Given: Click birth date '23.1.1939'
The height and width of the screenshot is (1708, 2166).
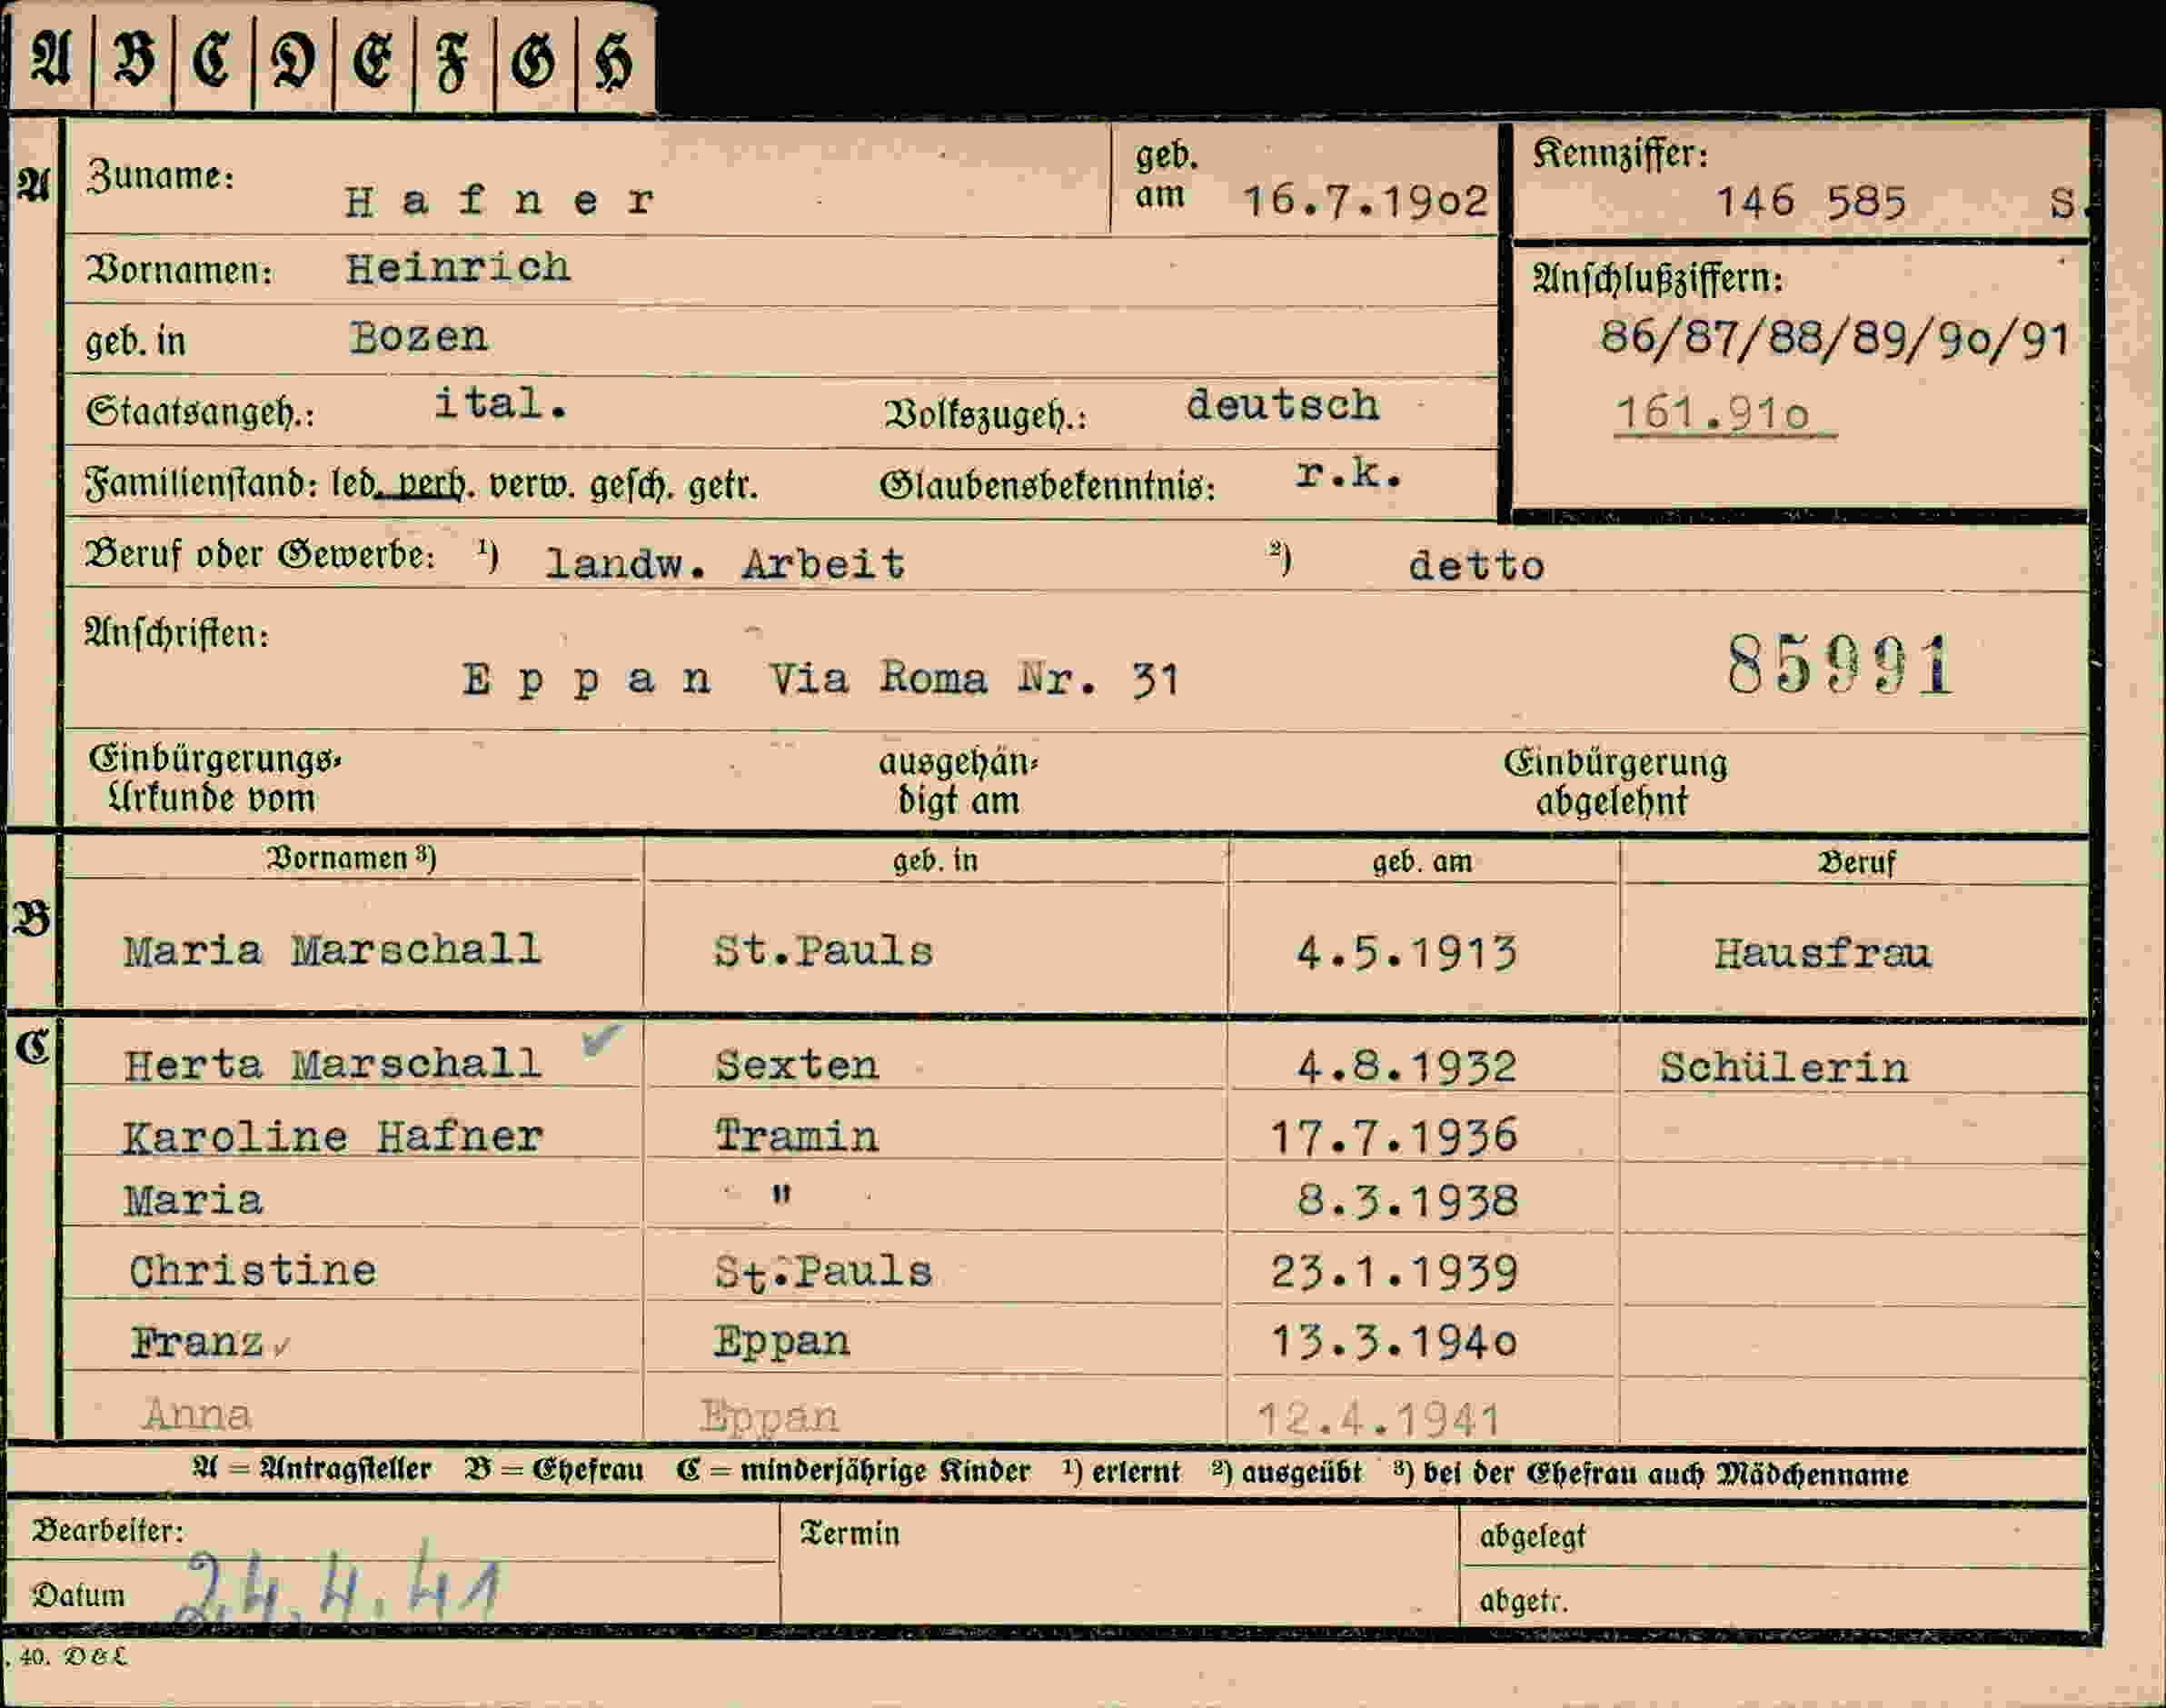Looking at the screenshot, I should point(1394,1273).
